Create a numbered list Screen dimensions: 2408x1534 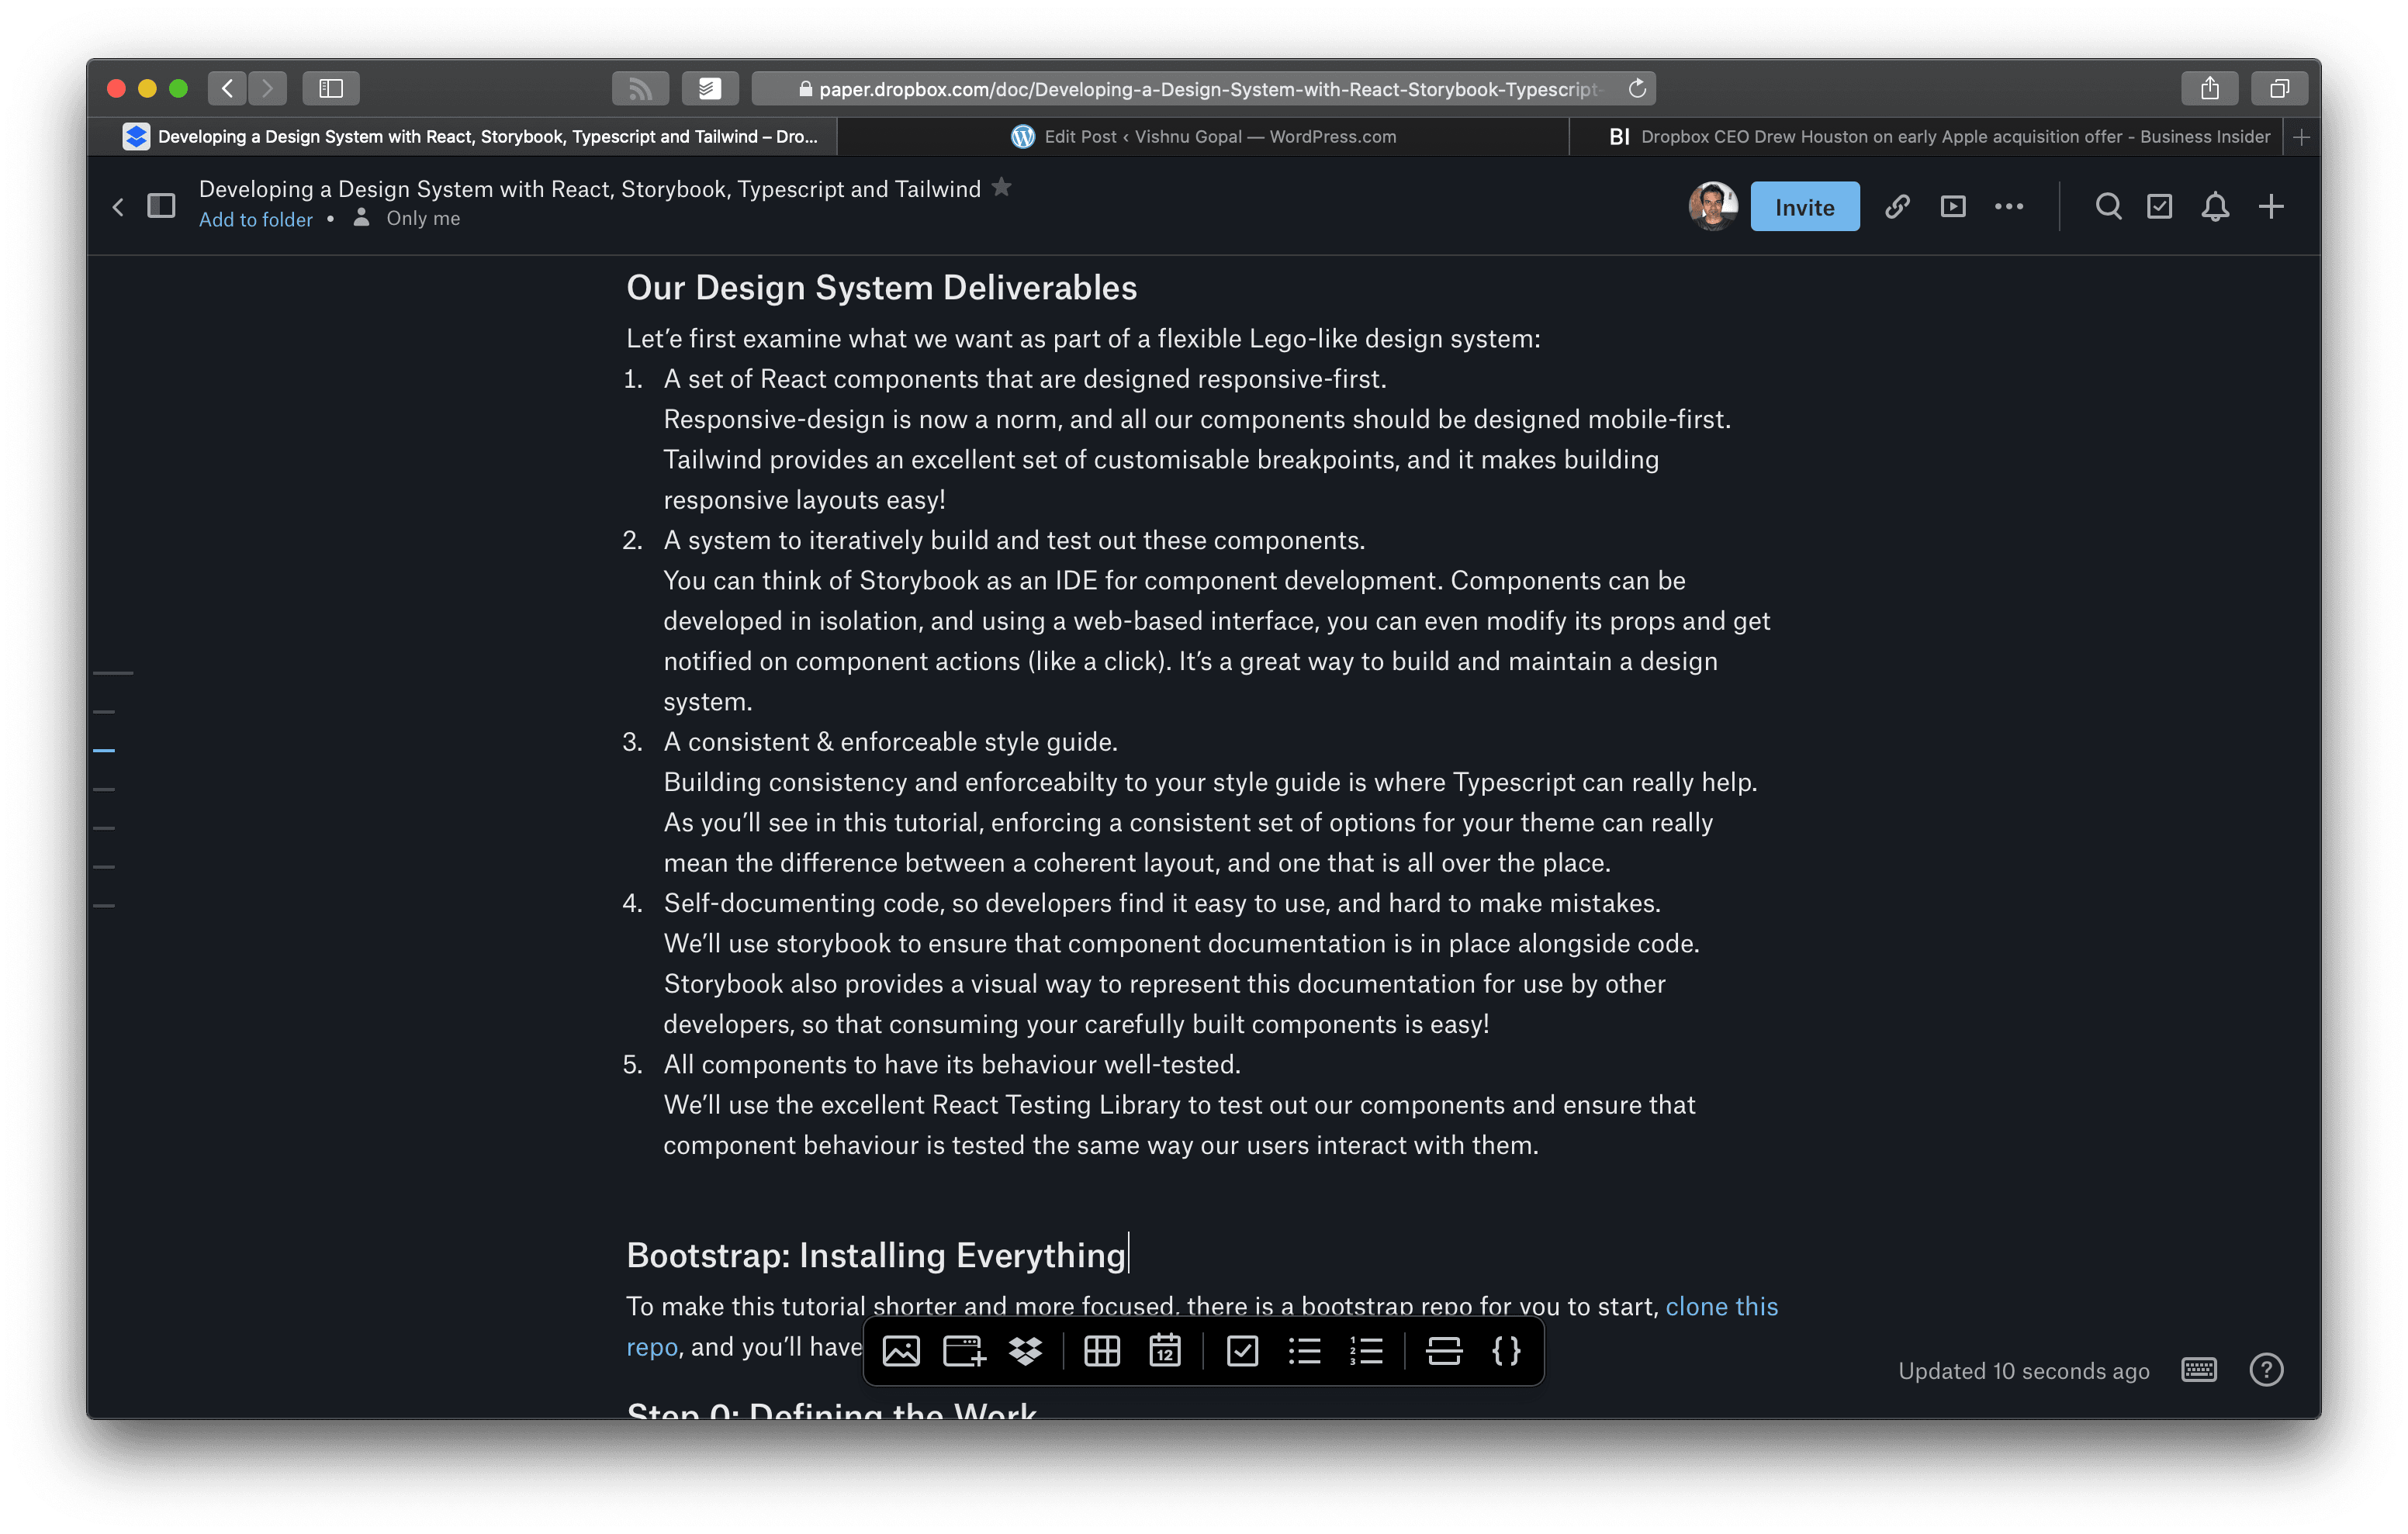tap(1366, 1351)
